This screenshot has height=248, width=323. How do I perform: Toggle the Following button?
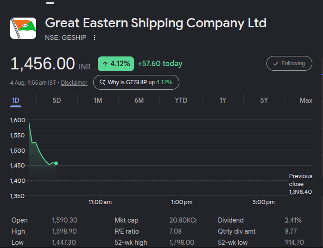point(289,63)
